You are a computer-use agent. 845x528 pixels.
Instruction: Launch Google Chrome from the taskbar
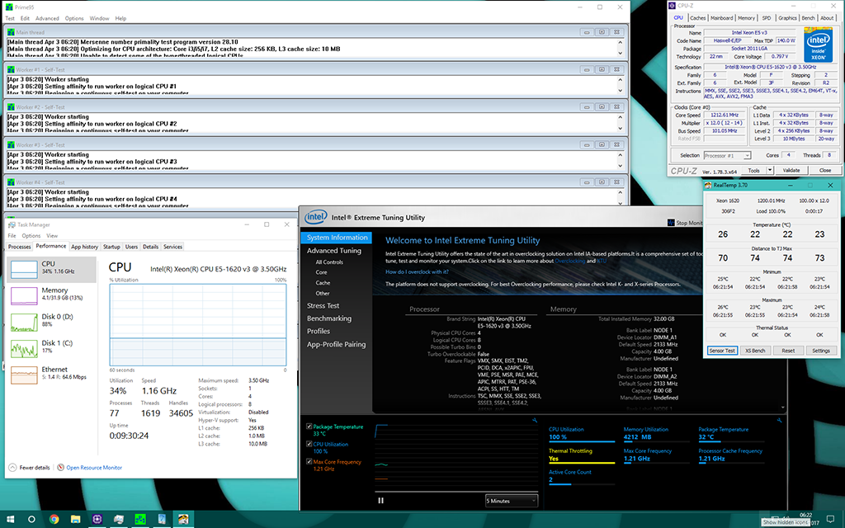(x=54, y=520)
